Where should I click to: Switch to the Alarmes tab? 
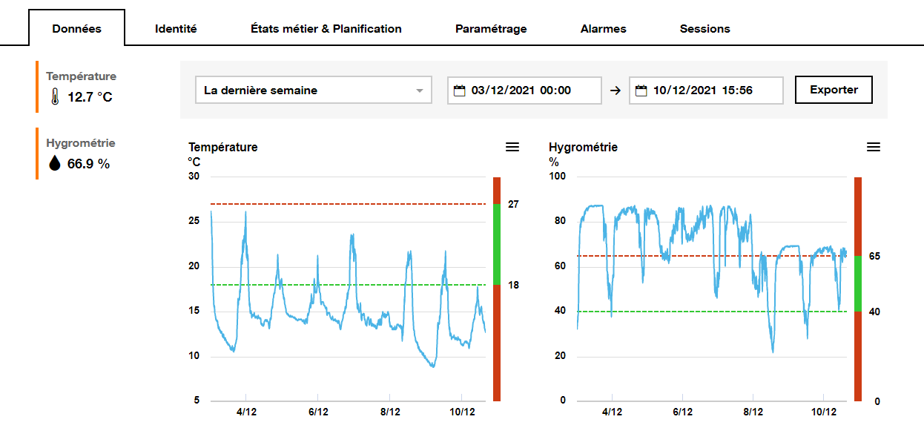click(x=603, y=28)
